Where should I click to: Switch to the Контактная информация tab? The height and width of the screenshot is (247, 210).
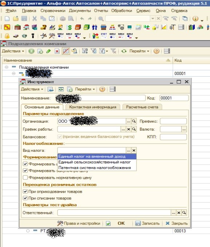[x=93, y=107]
